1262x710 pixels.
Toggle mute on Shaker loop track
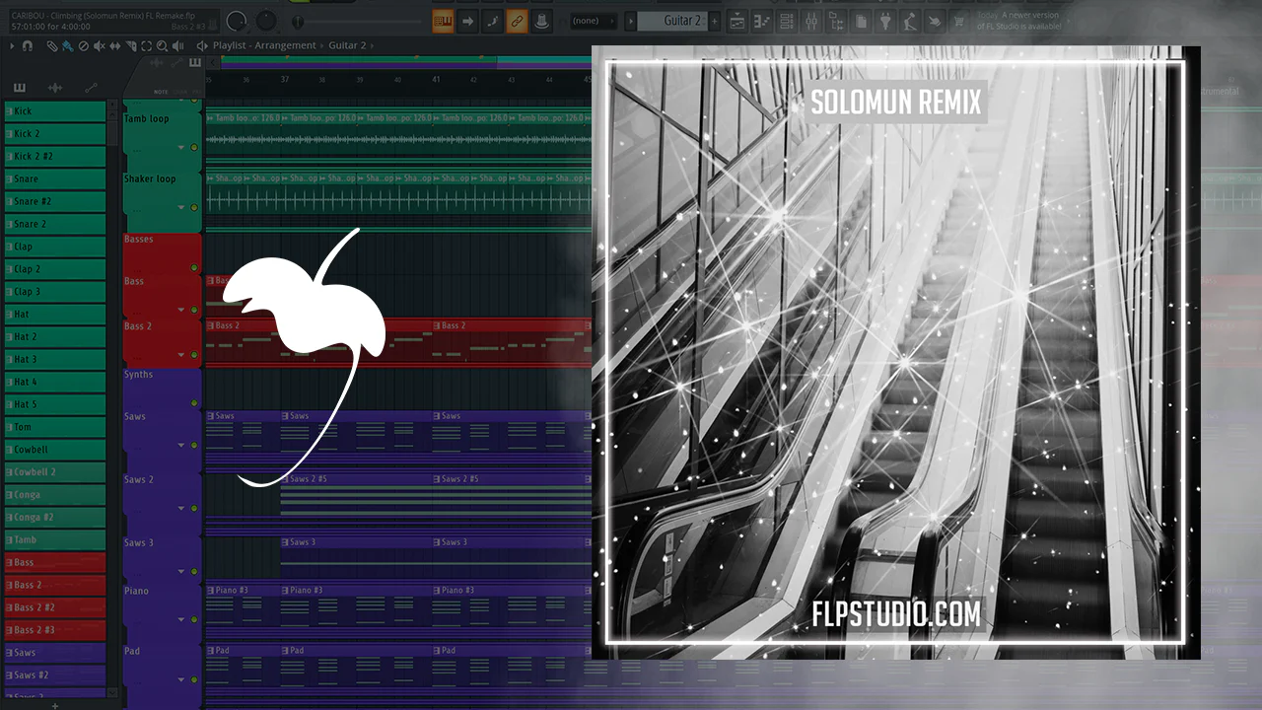[x=194, y=208]
